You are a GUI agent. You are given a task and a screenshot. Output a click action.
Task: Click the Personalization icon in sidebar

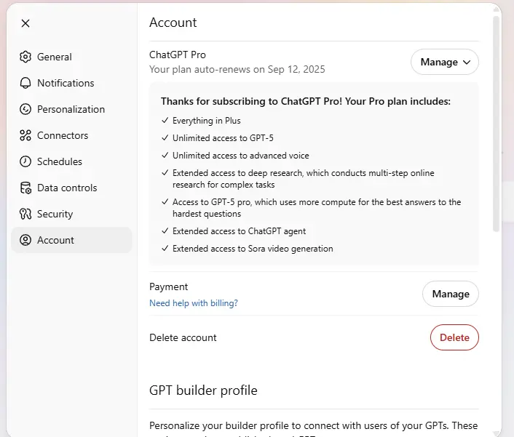click(x=25, y=109)
